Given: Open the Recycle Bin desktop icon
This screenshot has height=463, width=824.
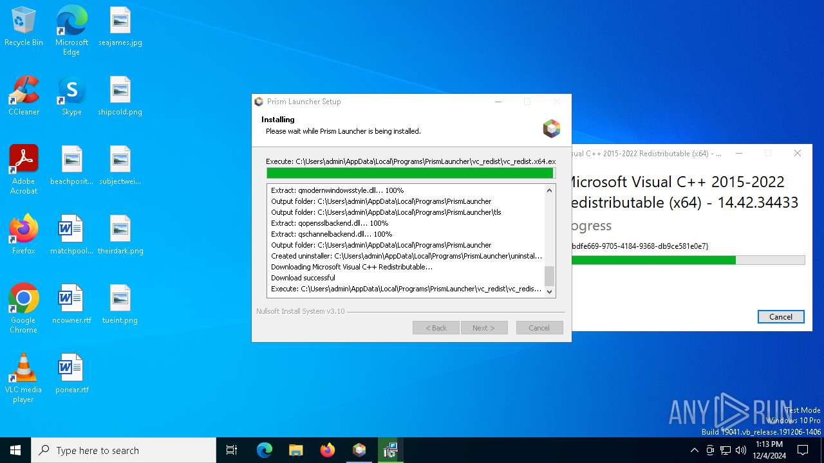Looking at the screenshot, I should pos(24,26).
